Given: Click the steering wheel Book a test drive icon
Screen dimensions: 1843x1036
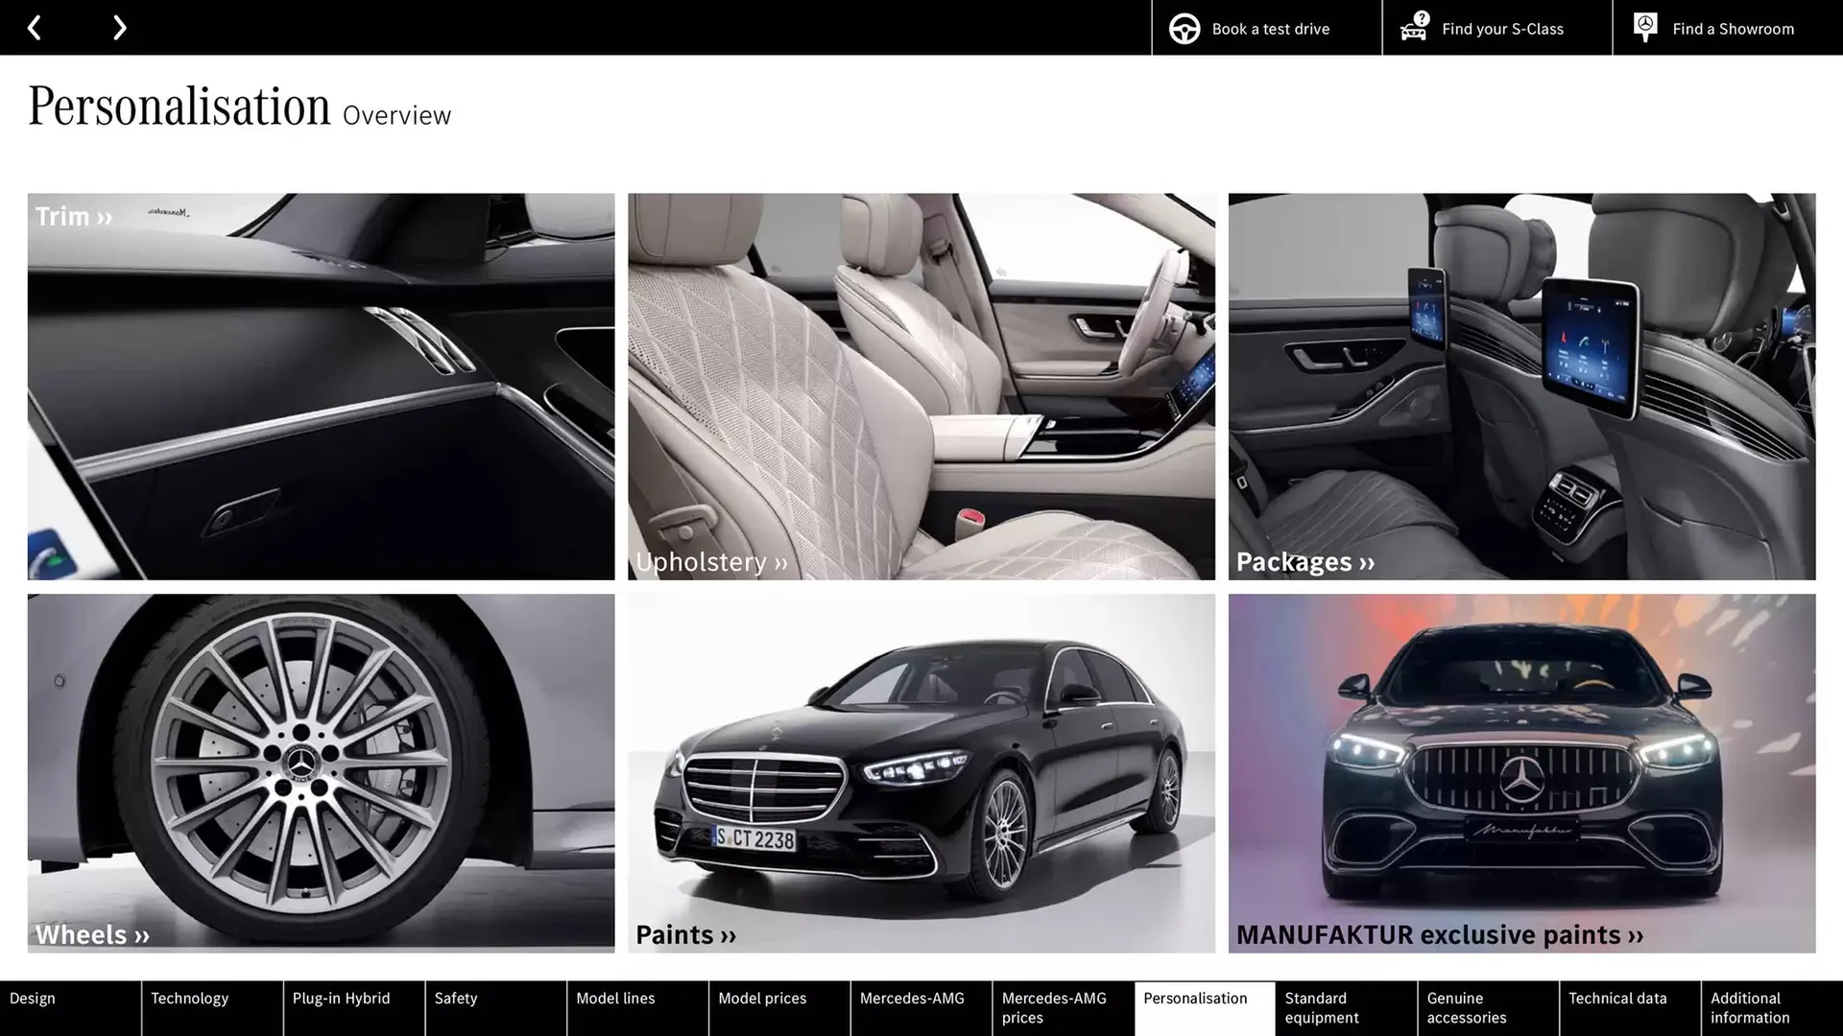Looking at the screenshot, I should [1184, 28].
